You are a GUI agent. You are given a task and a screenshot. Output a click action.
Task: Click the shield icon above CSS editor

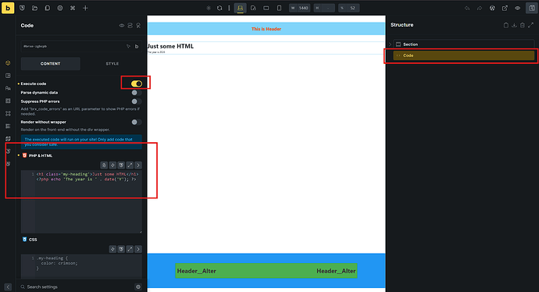121,249
